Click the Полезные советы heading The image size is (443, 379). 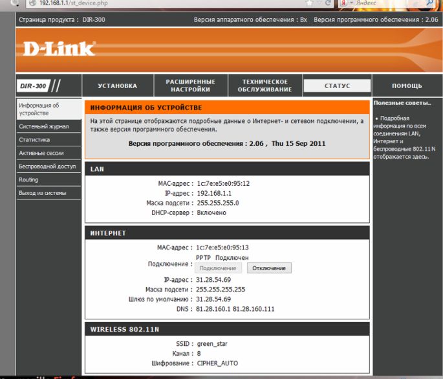402,103
